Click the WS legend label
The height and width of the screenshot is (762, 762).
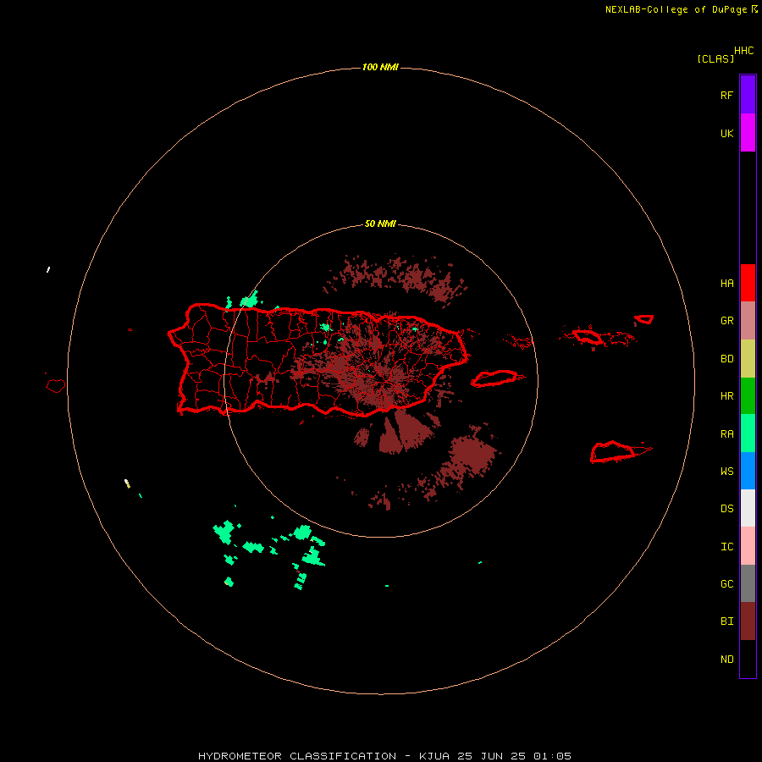point(726,472)
